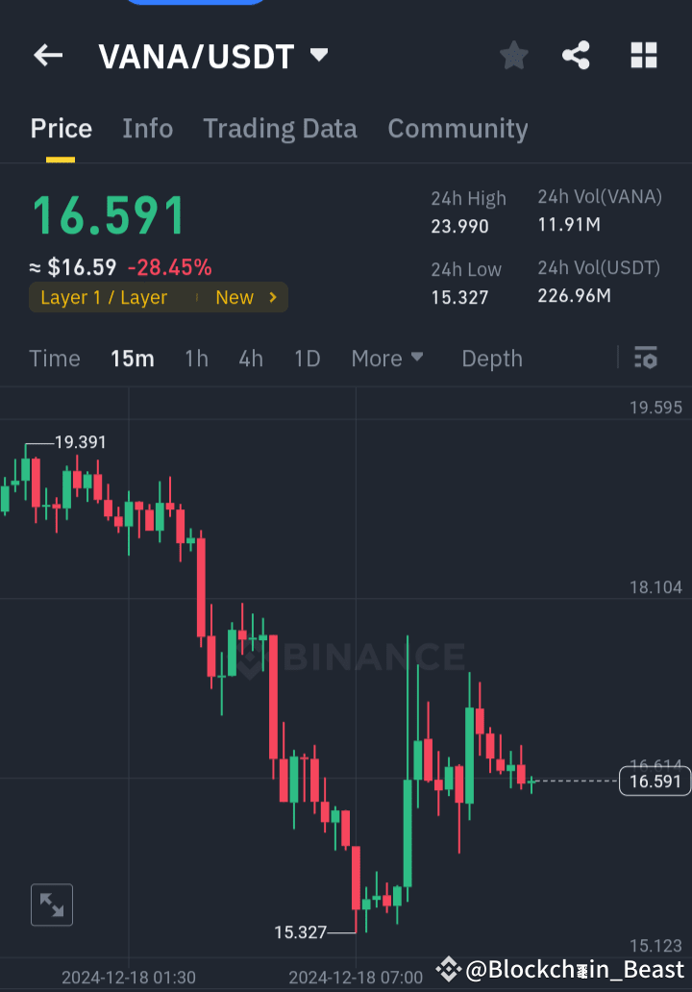Open the Trading Data tab
The height and width of the screenshot is (992, 692).
coord(280,128)
